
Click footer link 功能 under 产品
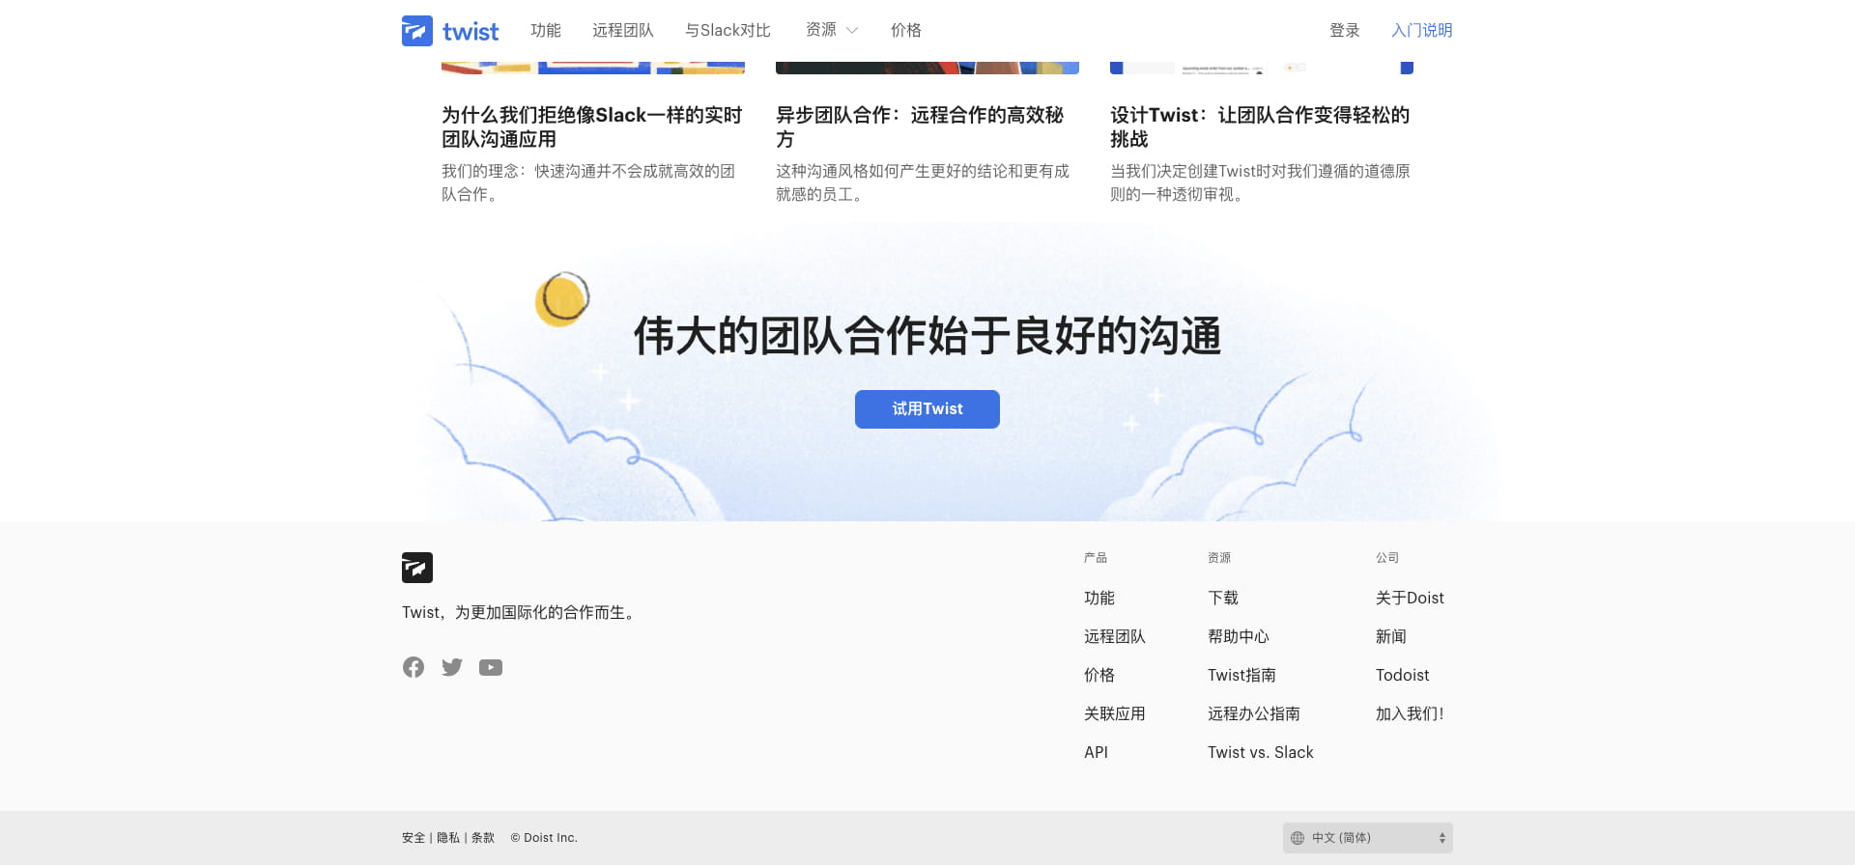pyautogui.click(x=1099, y=598)
